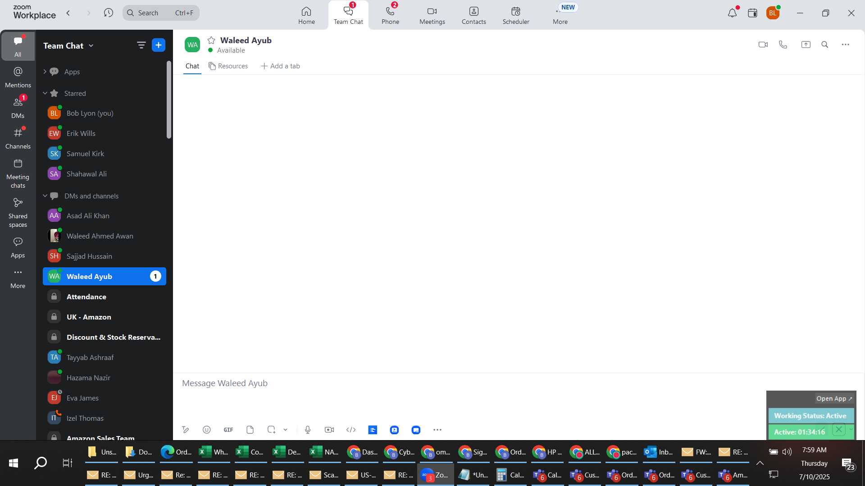
Task: Search within this chat using magnifier icon
Action: 825,45
